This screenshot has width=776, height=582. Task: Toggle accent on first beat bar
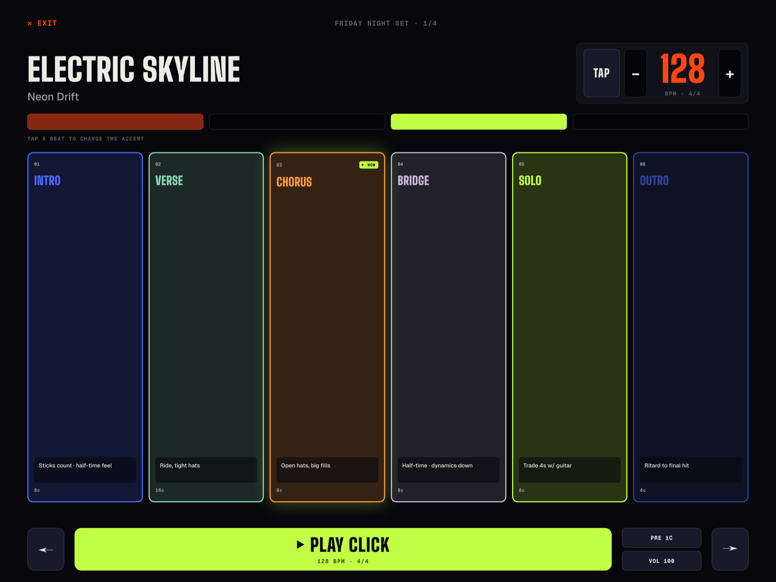tap(115, 121)
